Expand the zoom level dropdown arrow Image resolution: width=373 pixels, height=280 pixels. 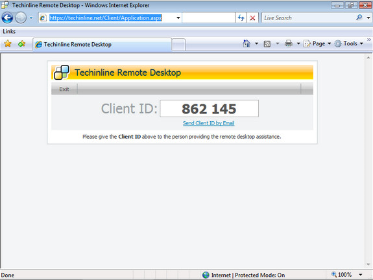click(361, 275)
